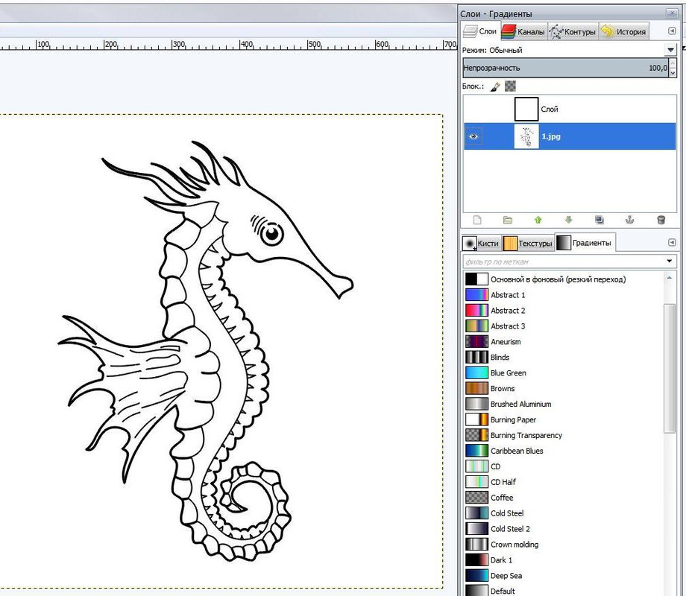
Task: Switch to the Каналы tab
Action: 523,31
